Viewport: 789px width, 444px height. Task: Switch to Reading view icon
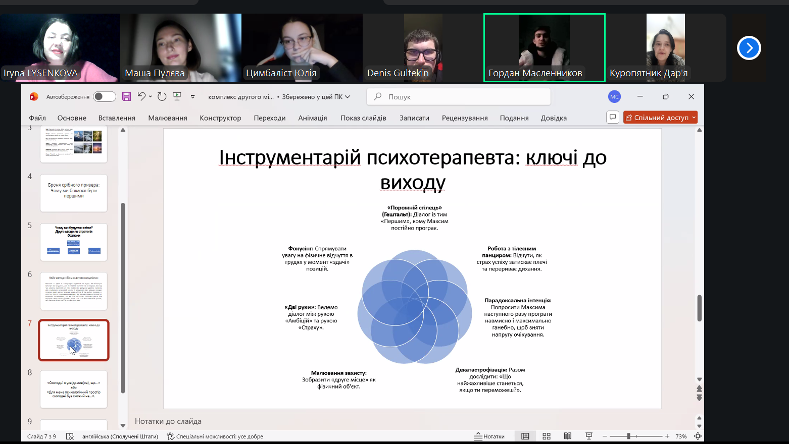[x=568, y=436]
